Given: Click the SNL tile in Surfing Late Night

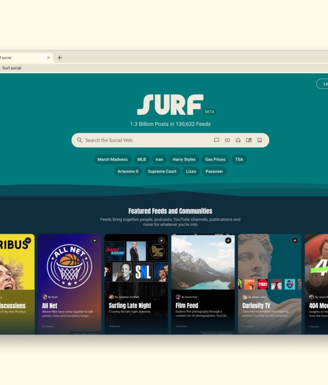Looking at the screenshot, I should pos(143,272).
